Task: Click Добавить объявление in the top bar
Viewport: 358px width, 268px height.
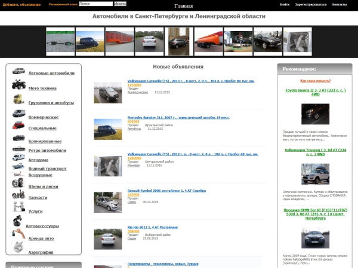Action: coord(21,5)
